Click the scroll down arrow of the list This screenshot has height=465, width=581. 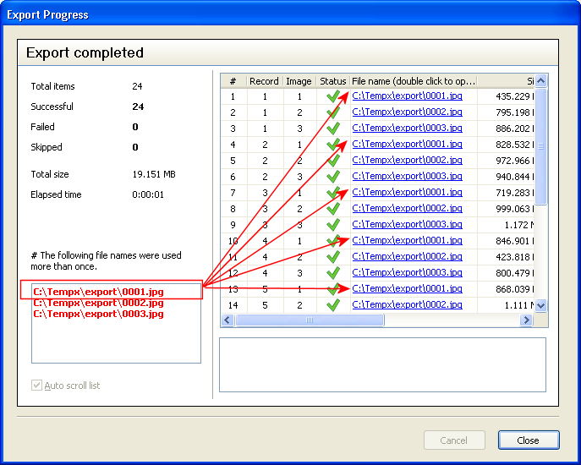pos(541,306)
